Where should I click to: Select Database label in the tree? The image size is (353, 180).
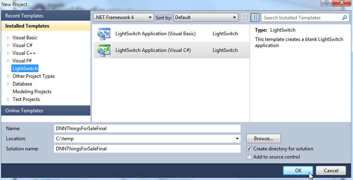pos(22,84)
